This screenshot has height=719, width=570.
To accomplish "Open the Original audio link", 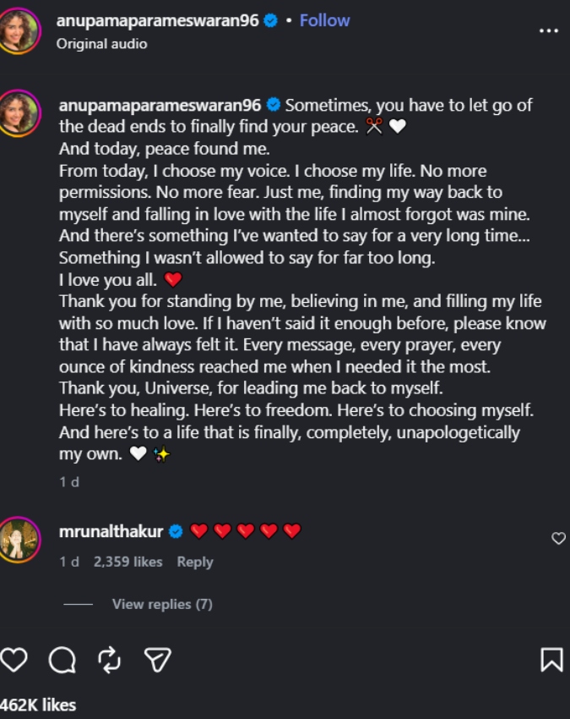I will 101,44.
